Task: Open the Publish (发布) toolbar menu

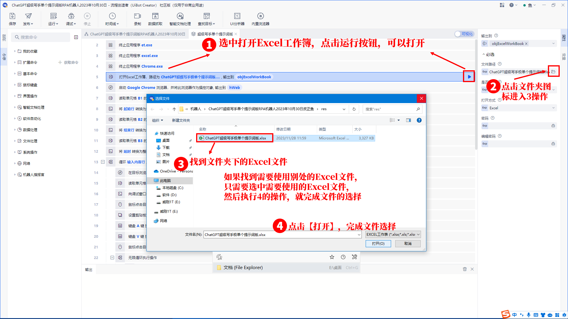Action: pos(28,19)
